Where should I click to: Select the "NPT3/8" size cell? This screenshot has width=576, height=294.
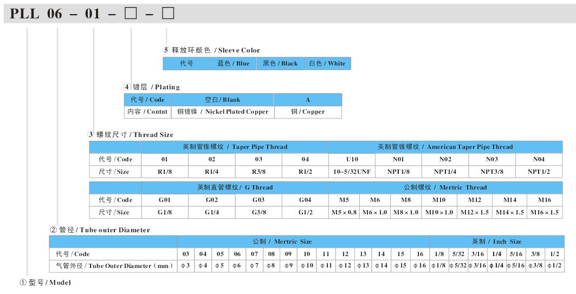tap(492, 172)
